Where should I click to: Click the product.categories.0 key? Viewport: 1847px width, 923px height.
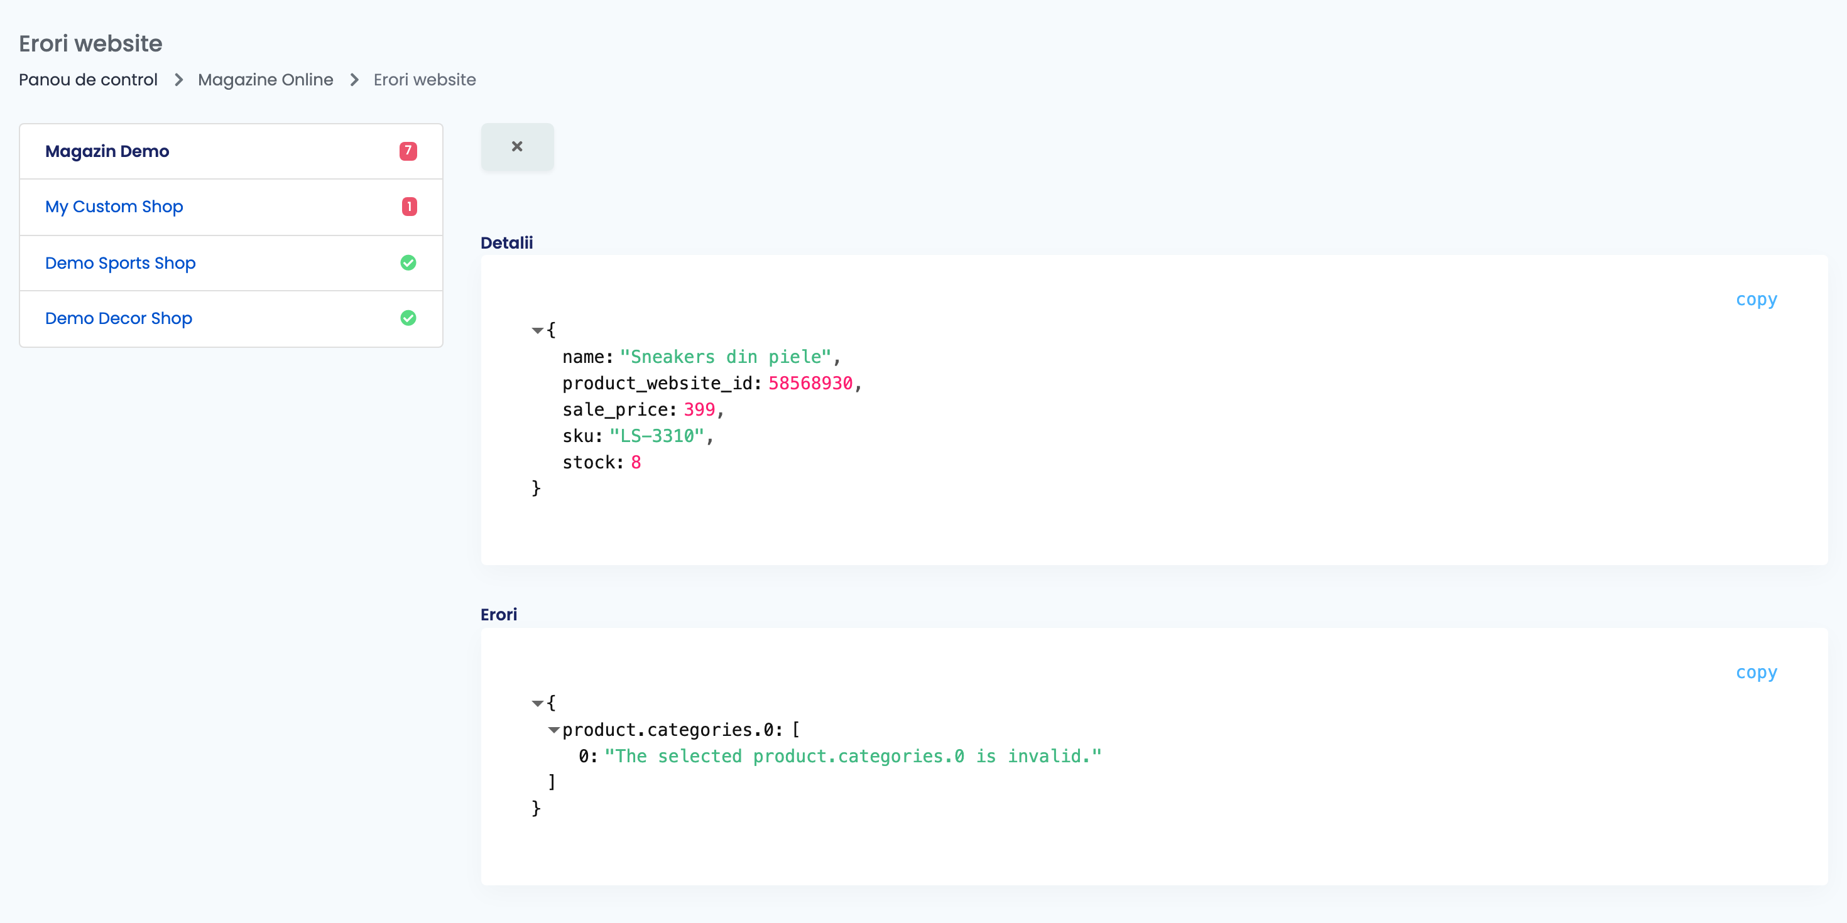[x=668, y=730]
